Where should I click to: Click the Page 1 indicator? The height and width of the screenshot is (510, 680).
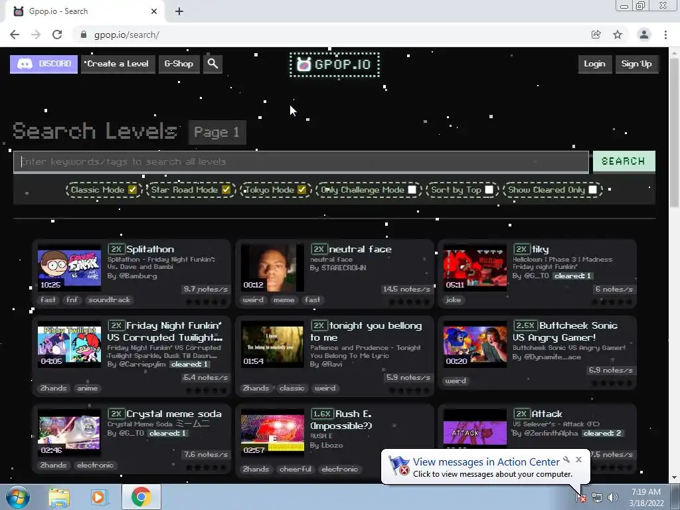[217, 132]
